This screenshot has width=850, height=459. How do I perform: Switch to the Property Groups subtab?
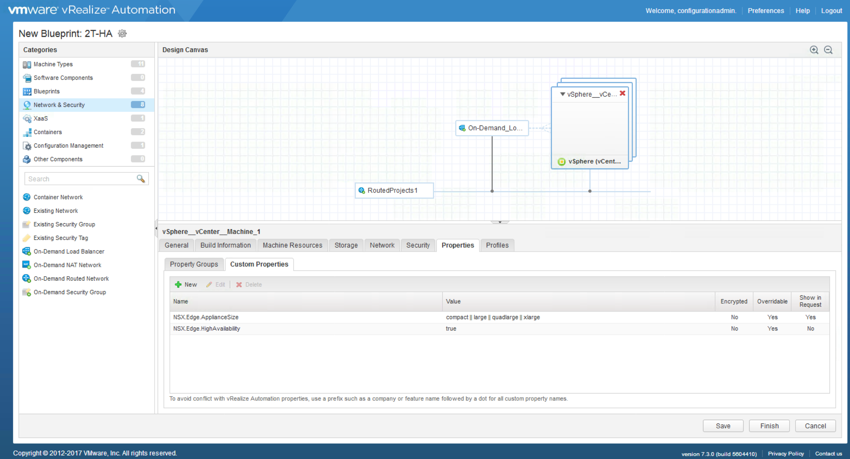pyautogui.click(x=194, y=264)
